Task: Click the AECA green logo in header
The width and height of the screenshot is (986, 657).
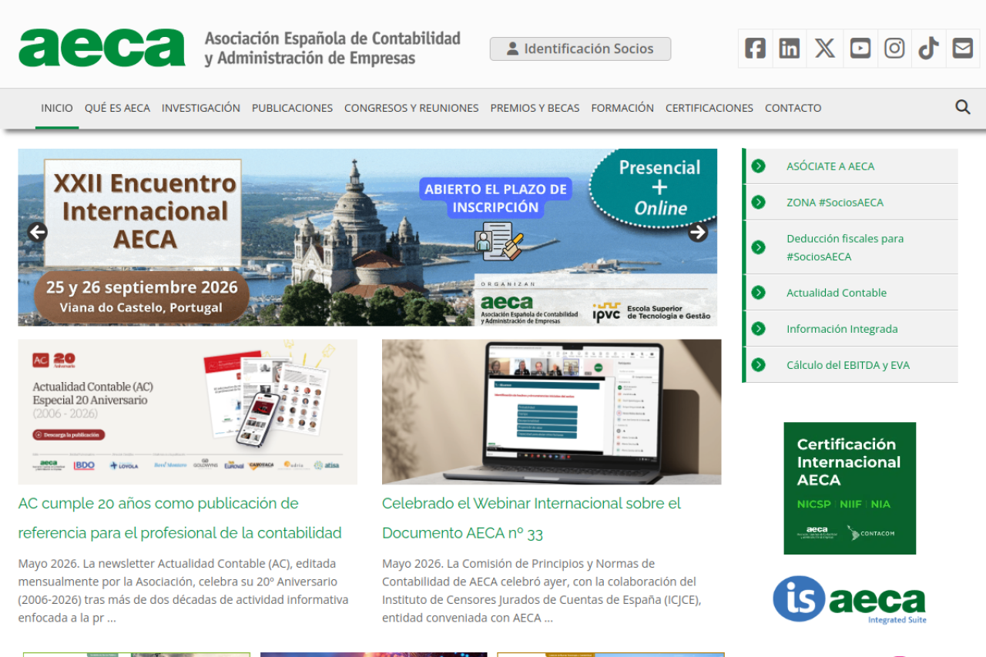Action: coord(102,48)
